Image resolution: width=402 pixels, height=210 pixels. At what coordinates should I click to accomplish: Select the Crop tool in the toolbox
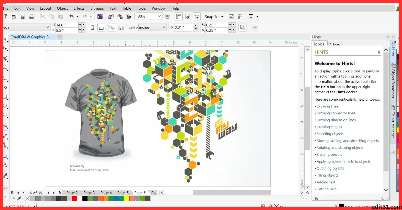(5, 59)
